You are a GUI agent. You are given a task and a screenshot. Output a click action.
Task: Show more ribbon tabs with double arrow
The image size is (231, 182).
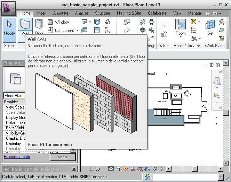(x=208, y=14)
